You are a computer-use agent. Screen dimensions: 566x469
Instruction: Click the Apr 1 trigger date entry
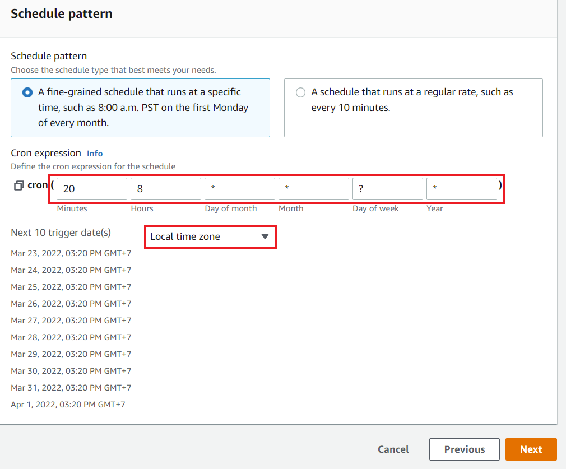tap(68, 404)
